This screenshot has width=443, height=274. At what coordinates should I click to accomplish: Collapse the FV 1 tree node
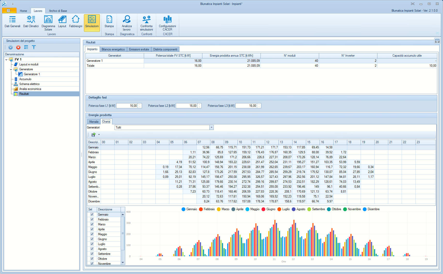6,59
